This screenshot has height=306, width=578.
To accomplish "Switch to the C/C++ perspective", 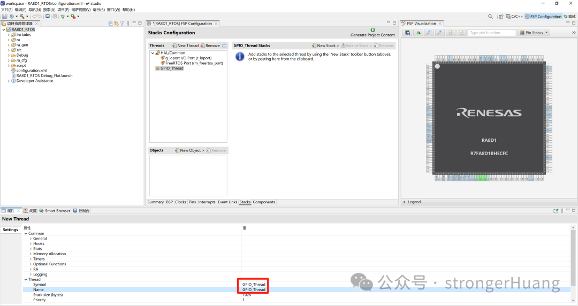I will [x=514, y=16].
